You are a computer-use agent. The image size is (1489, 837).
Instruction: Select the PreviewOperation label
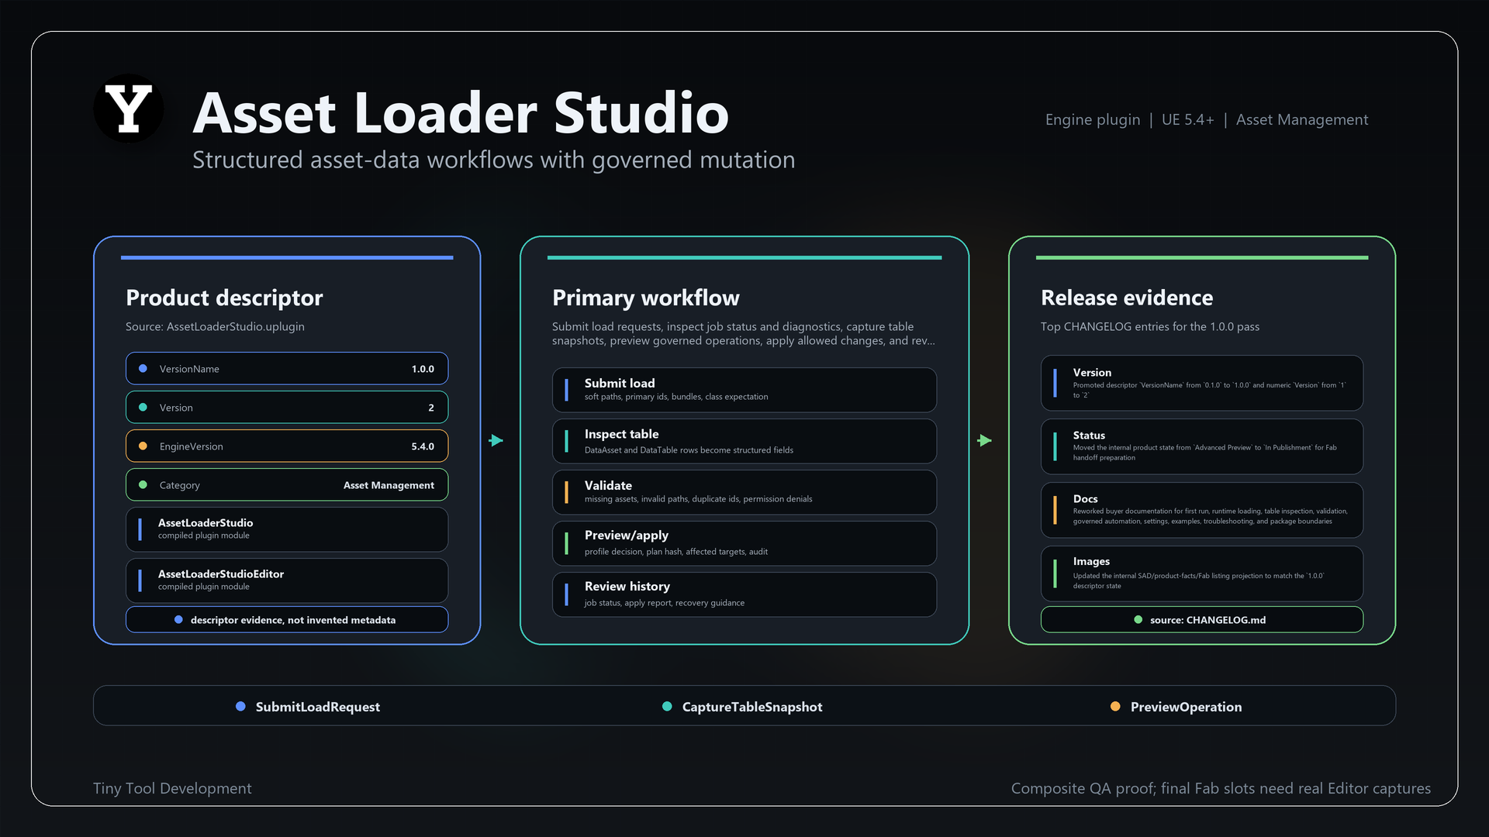[x=1186, y=707]
